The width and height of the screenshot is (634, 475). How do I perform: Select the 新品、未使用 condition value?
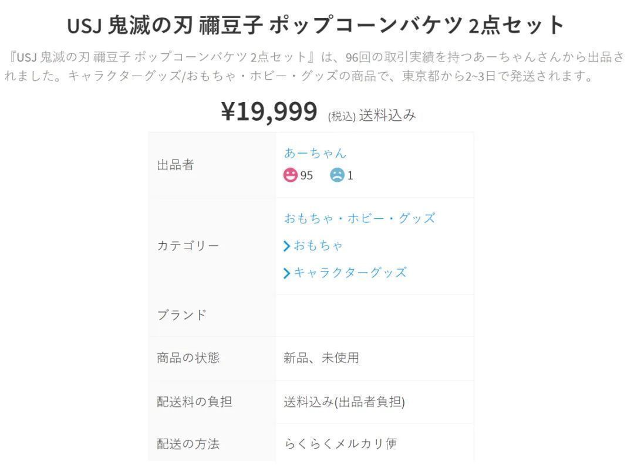[x=321, y=358]
